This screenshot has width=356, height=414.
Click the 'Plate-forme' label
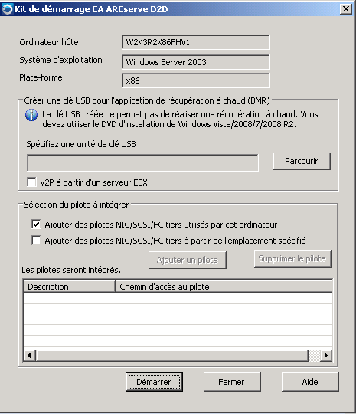(x=41, y=77)
